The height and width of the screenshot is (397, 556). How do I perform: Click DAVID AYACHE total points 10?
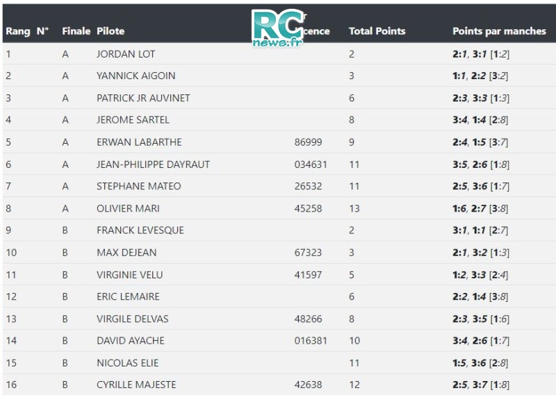(x=354, y=341)
